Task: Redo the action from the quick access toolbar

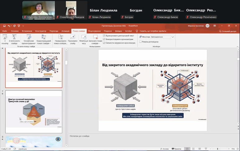Action: click(x=14, y=26)
